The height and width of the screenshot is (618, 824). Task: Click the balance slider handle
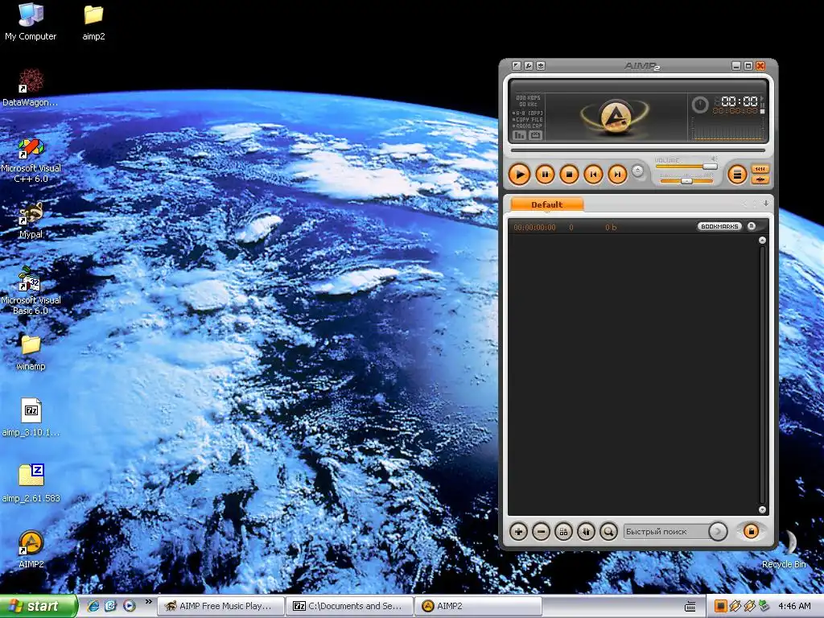tap(686, 181)
